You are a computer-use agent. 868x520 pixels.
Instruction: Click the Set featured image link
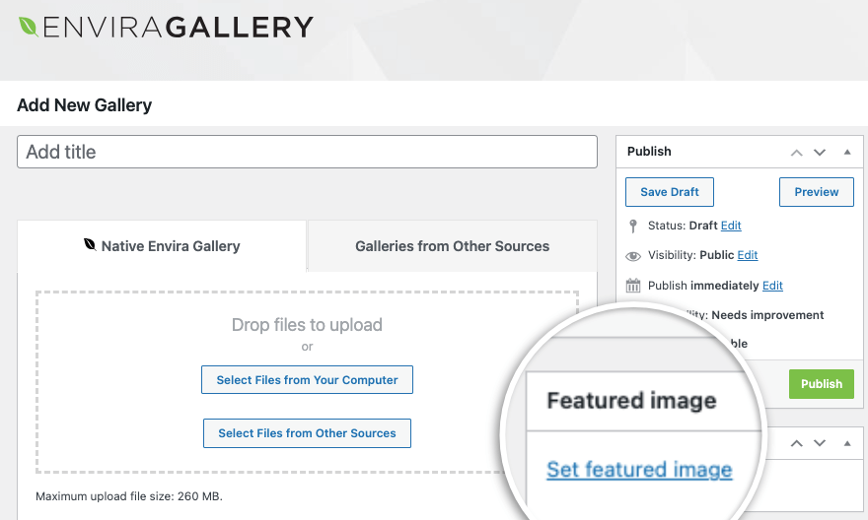click(x=639, y=470)
